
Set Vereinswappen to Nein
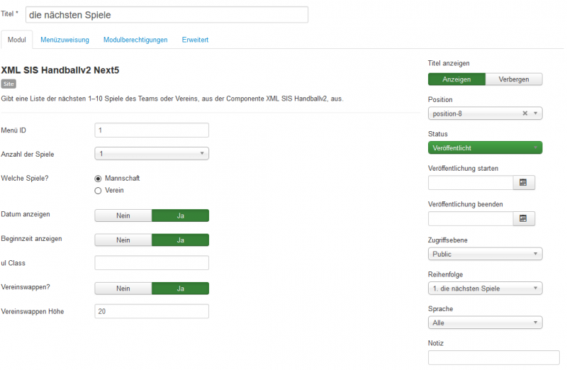(x=123, y=288)
